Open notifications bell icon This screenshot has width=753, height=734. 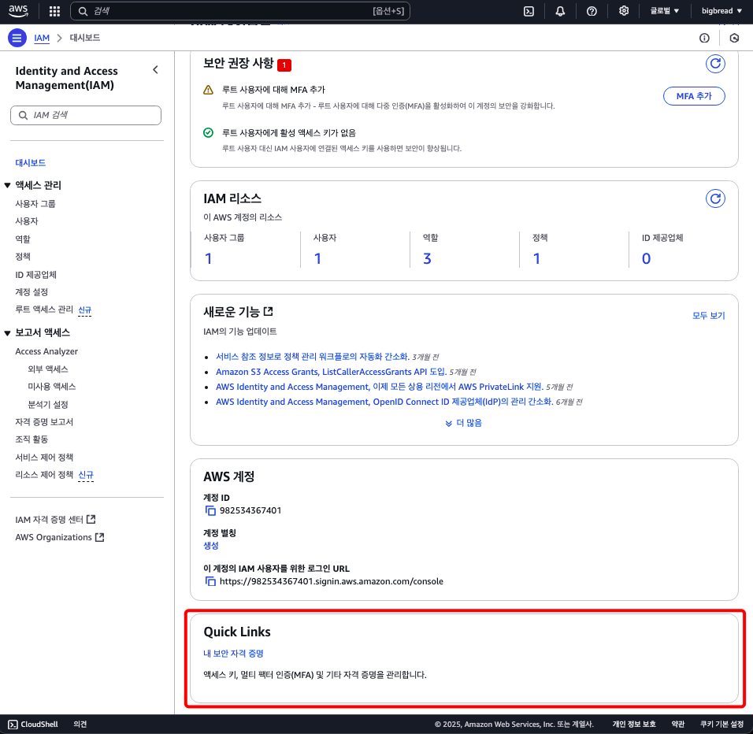click(x=560, y=11)
